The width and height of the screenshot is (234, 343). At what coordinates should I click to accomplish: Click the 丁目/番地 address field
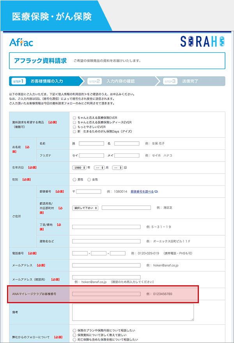pyautogui.click(x=106, y=227)
